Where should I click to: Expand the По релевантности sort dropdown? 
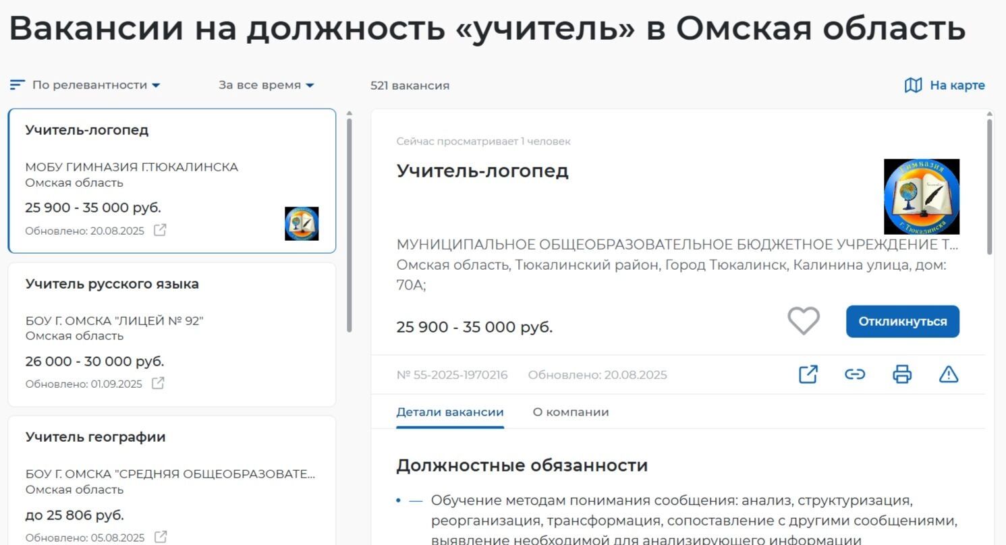[96, 85]
